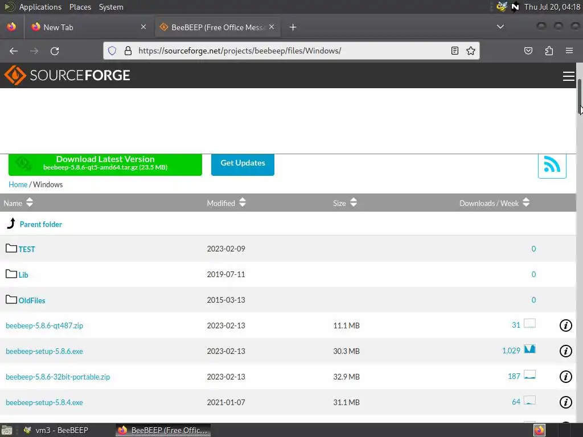Click the Get Updates button
583x437 pixels.
click(243, 164)
